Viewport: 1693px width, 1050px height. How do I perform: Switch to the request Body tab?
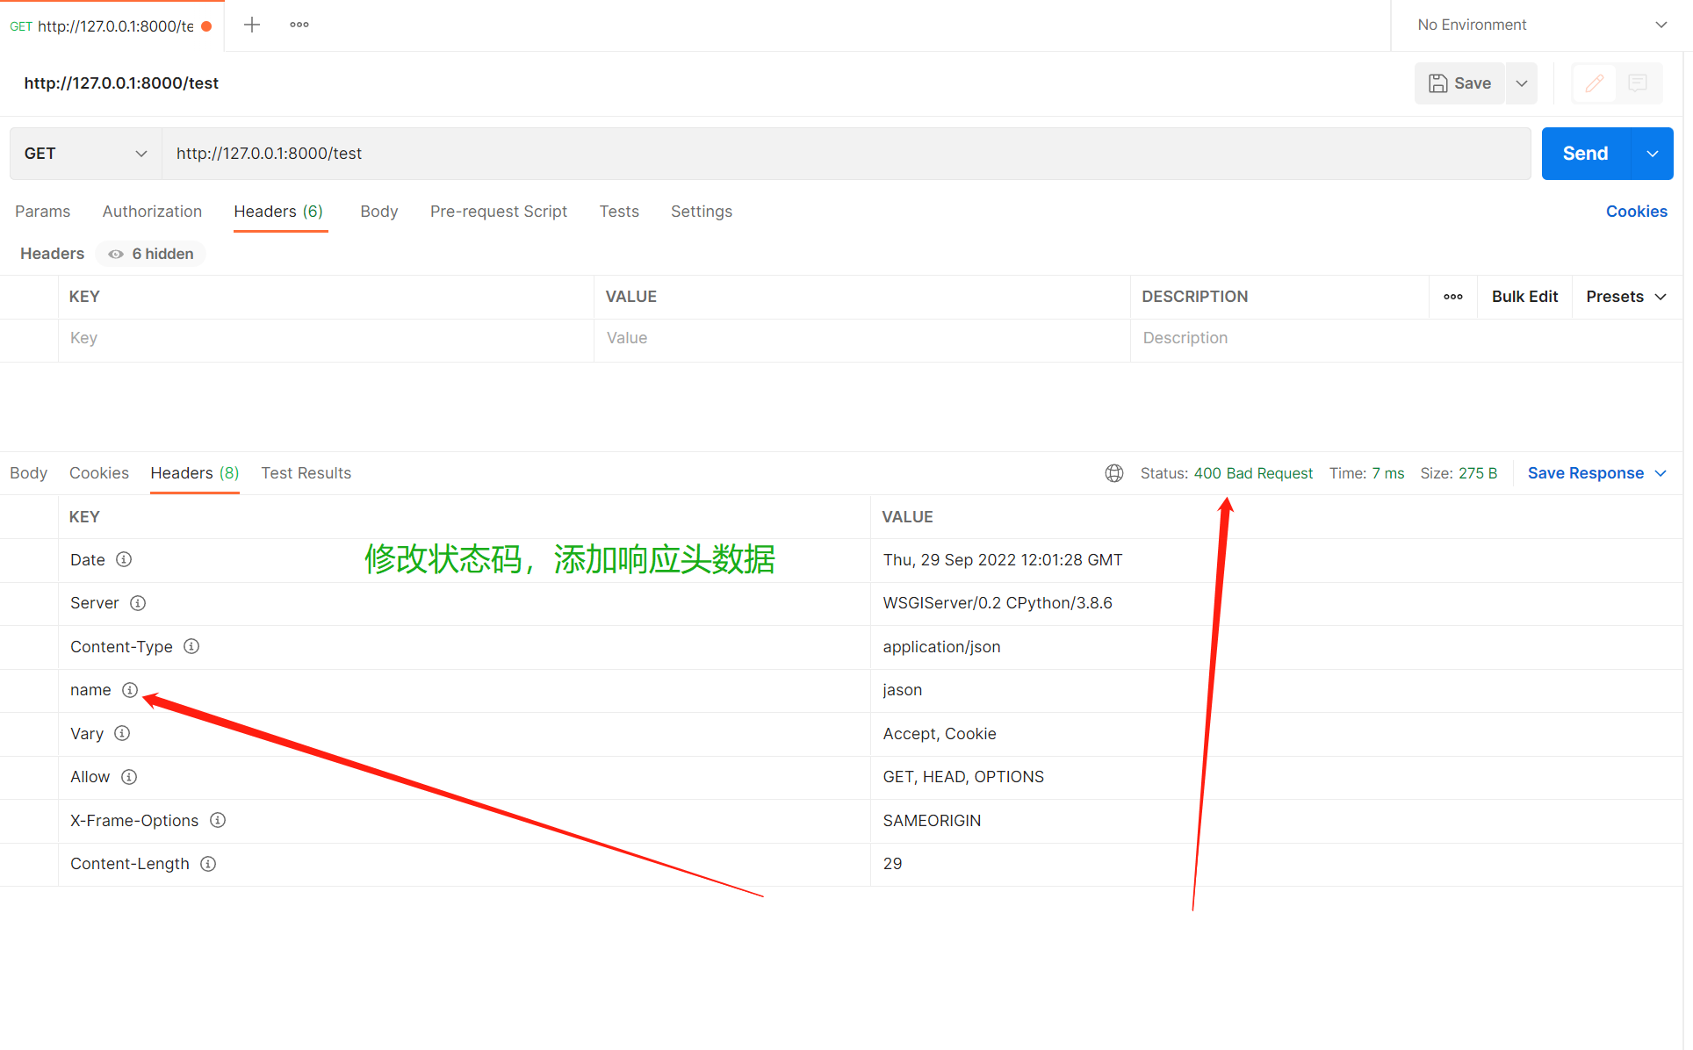[378, 212]
